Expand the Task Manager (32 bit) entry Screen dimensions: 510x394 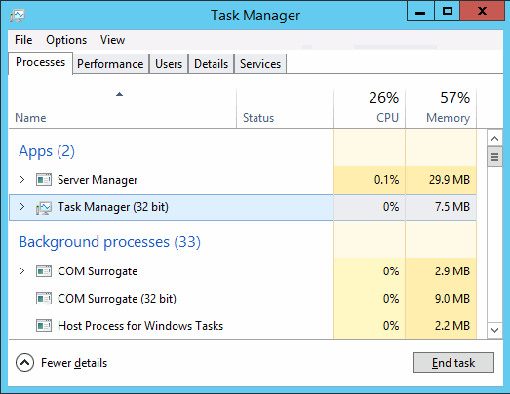(21, 207)
